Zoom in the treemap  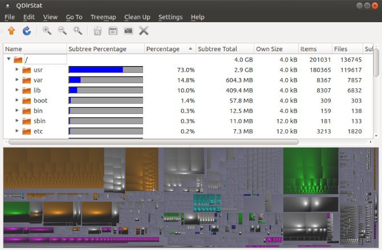click(x=47, y=31)
